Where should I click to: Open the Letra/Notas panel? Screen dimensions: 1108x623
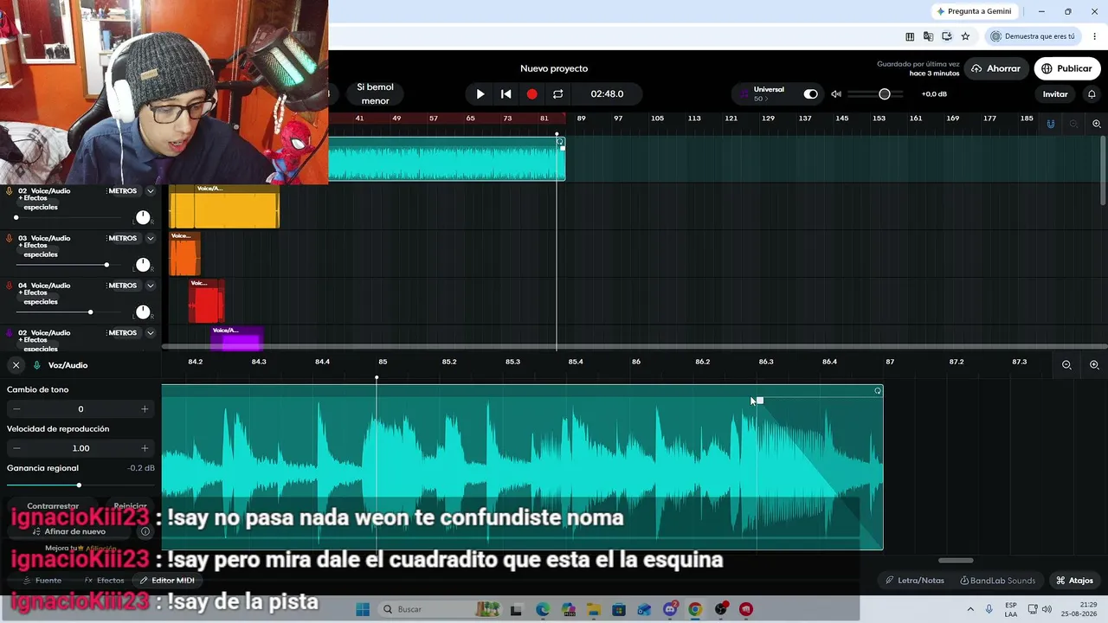[915, 581]
